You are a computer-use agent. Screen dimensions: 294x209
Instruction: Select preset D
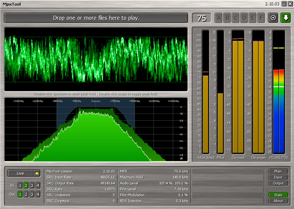tap(244, 18)
